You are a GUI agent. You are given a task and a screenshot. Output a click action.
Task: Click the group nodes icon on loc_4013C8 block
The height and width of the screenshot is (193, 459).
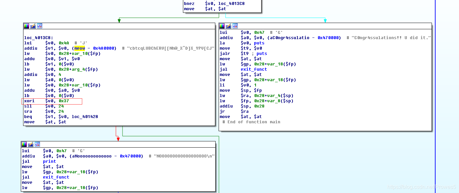(x=40, y=26)
